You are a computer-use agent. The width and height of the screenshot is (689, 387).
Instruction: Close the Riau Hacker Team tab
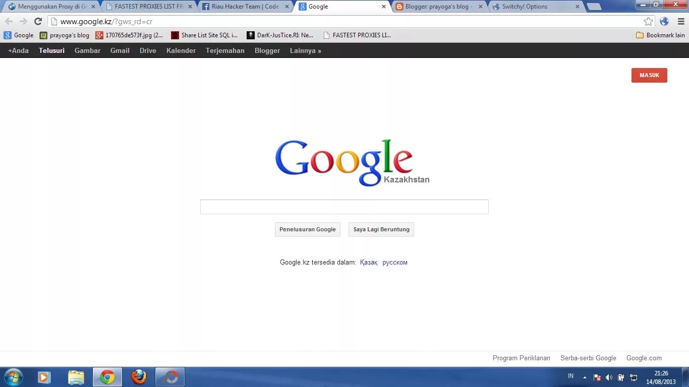(287, 7)
